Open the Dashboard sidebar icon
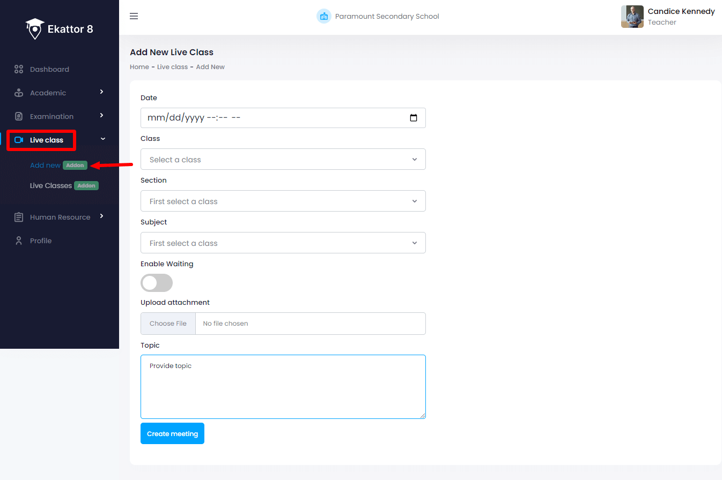Image resolution: width=722 pixels, height=480 pixels. [x=18, y=69]
